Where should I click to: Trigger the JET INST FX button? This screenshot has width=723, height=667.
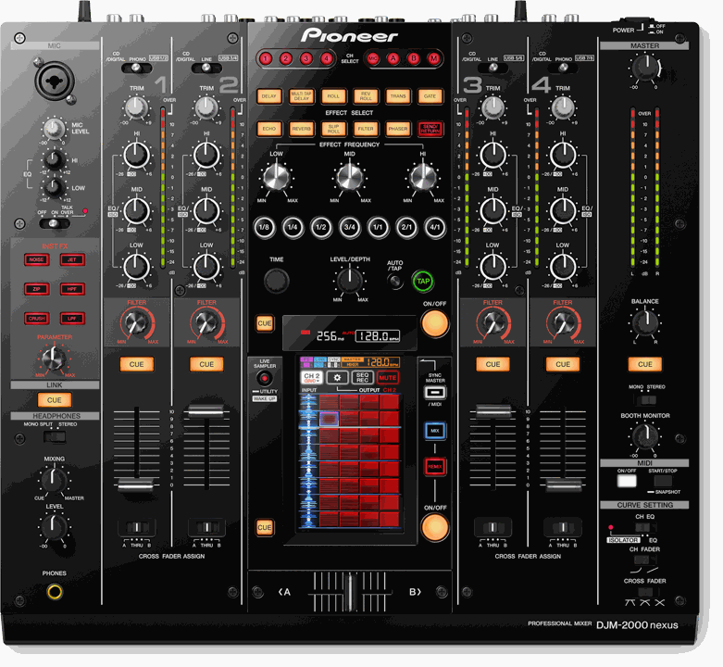[72, 259]
